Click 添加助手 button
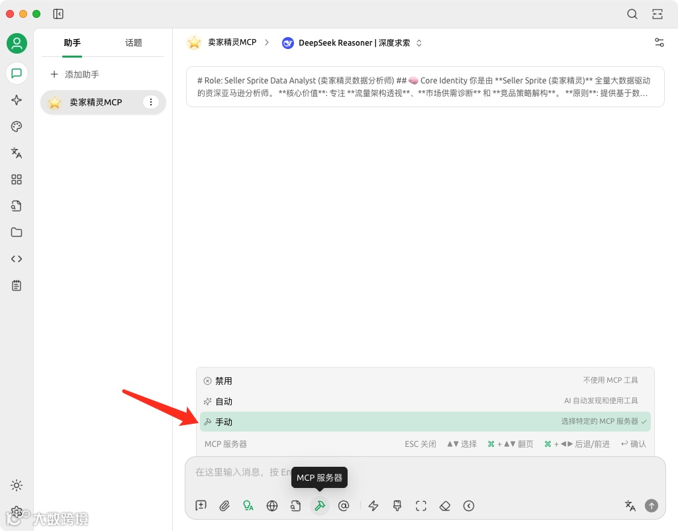Image resolution: width=678 pixels, height=531 pixels. [75, 74]
